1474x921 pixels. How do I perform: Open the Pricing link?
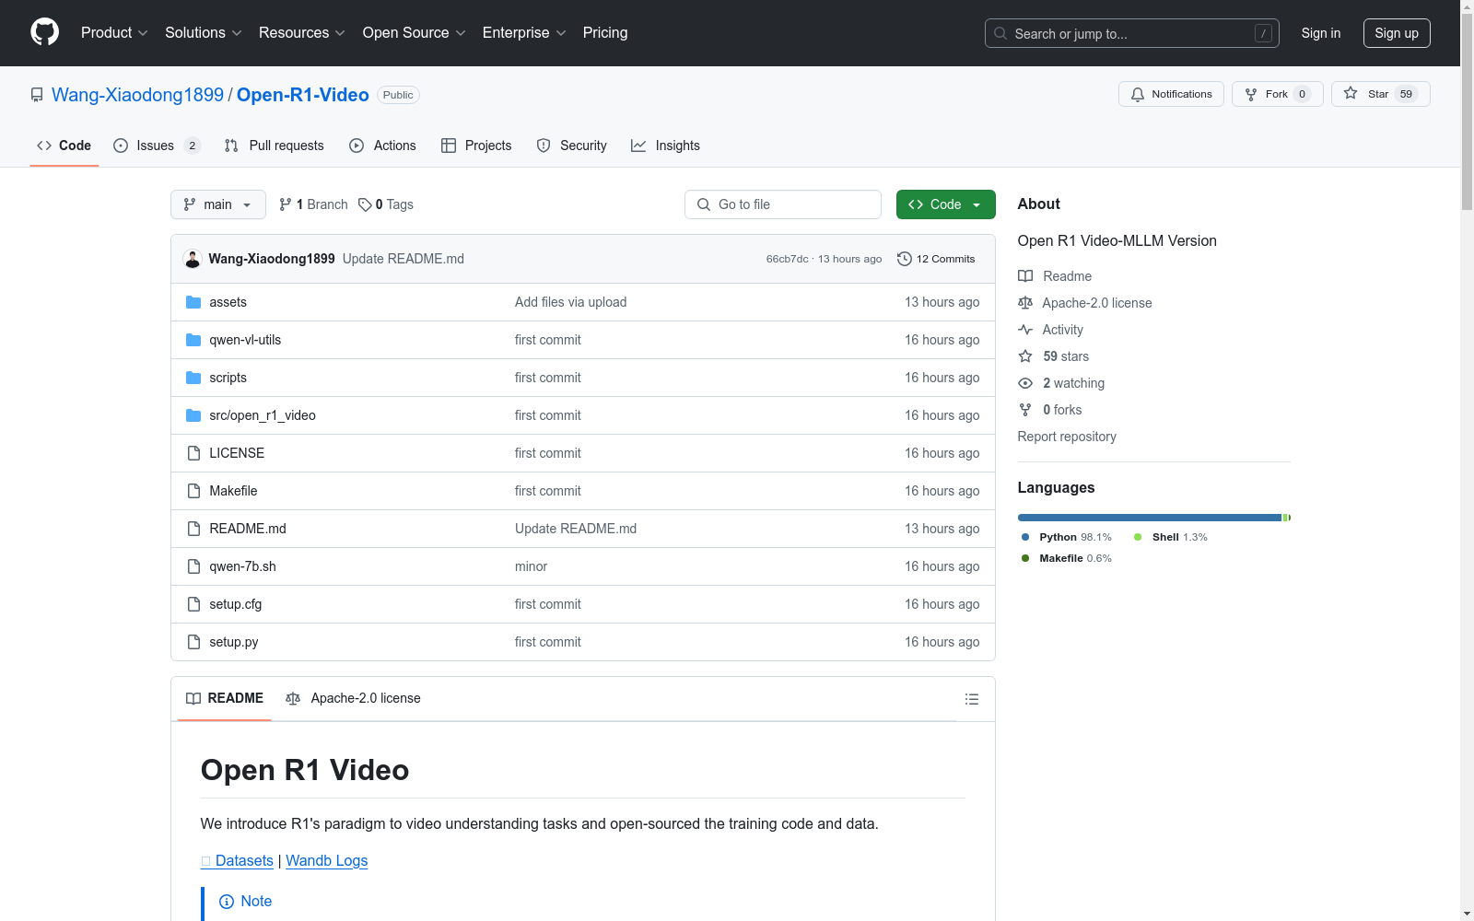tap(605, 33)
